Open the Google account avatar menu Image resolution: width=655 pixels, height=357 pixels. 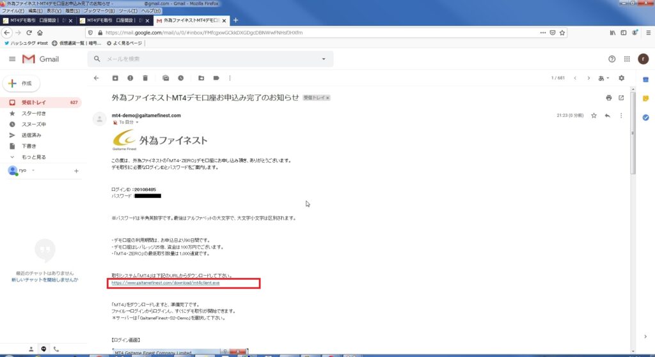pos(643,59)
